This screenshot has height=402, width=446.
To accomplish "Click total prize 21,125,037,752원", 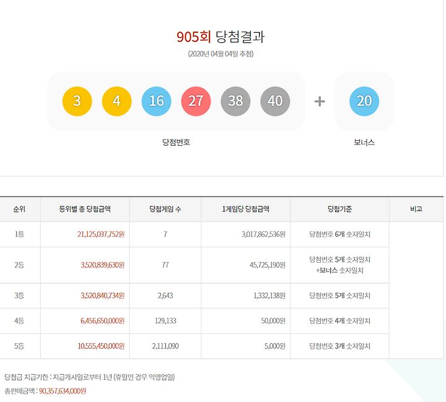I will (x=101, y=234).
